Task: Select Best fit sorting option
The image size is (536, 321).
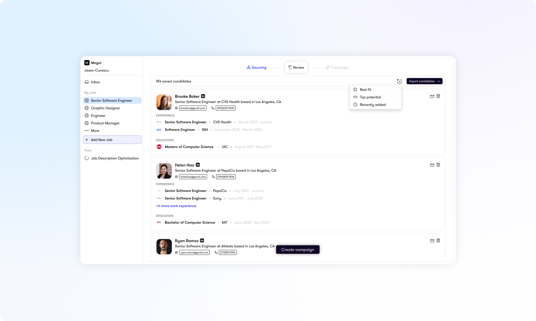Action: point(365,89)
